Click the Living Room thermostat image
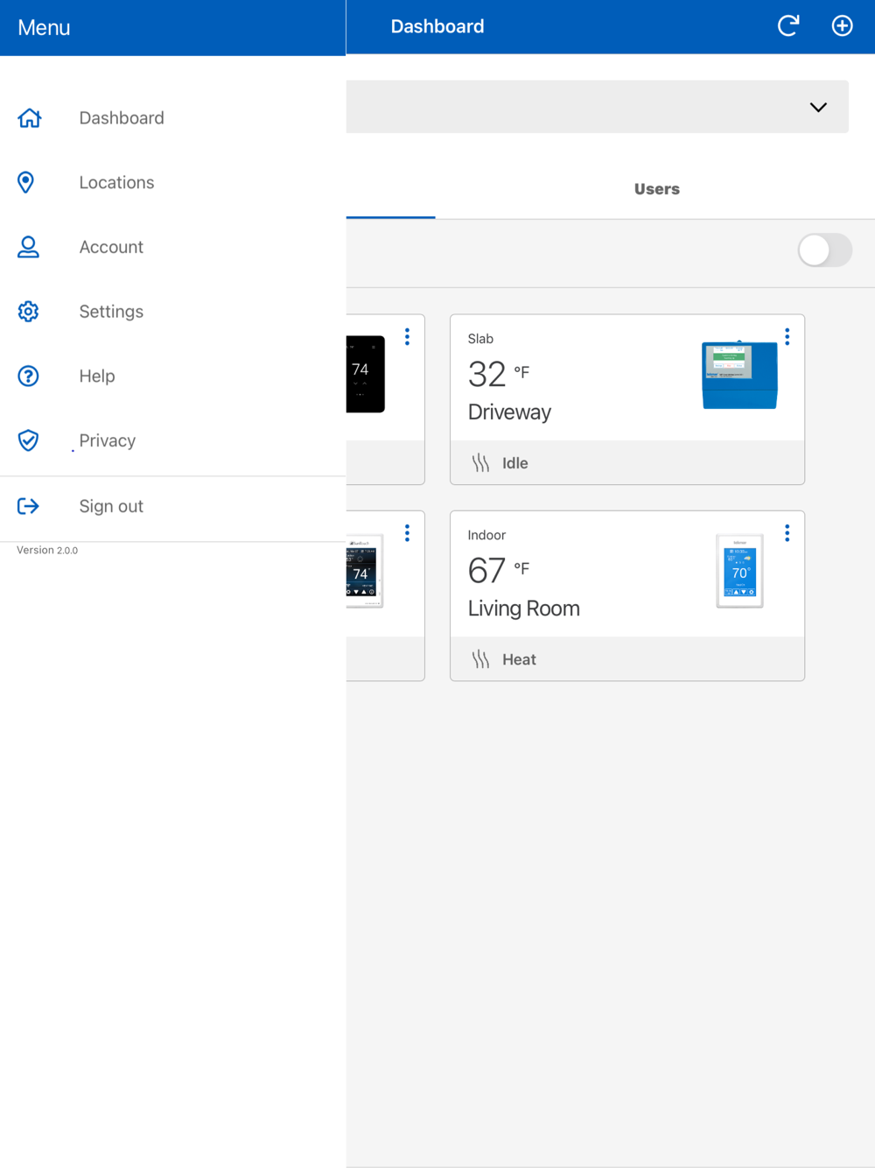Image resolution: width=875 pixels, height=1168 pixels. click(x=739, y=571)
